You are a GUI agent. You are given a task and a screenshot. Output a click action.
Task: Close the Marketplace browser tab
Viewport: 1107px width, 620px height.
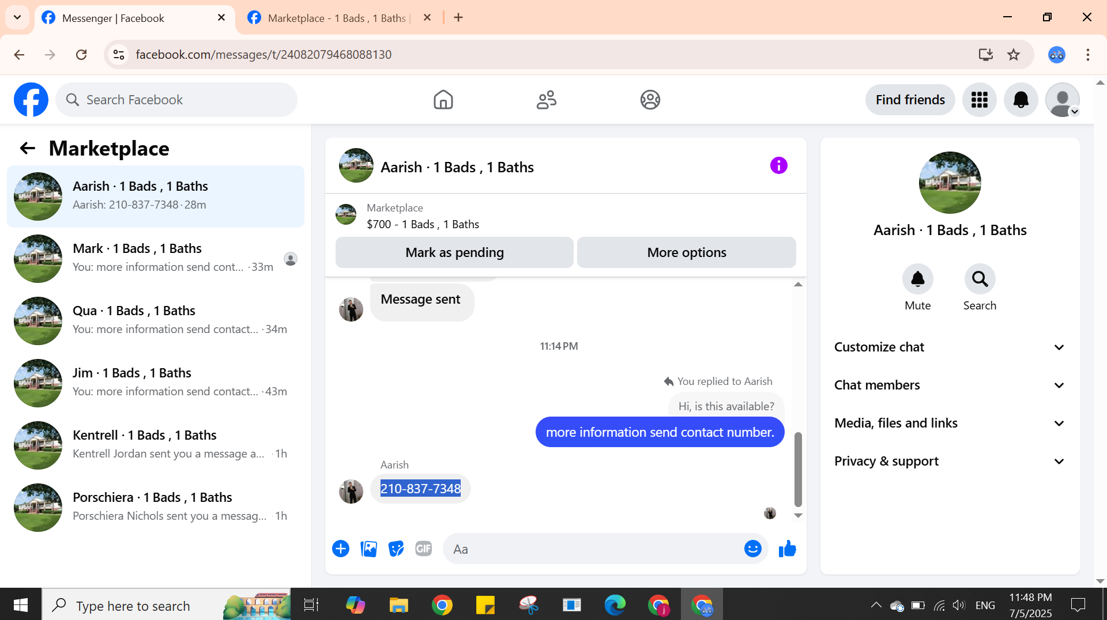tap(427, 18)
